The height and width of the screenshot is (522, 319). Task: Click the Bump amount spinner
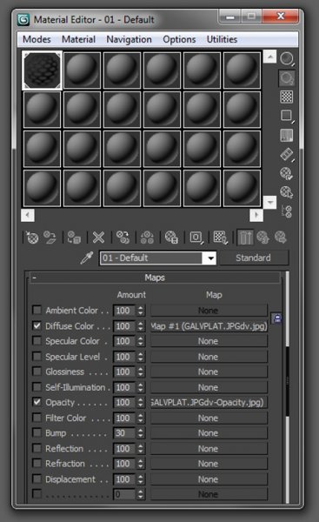[x=141, y=433]
